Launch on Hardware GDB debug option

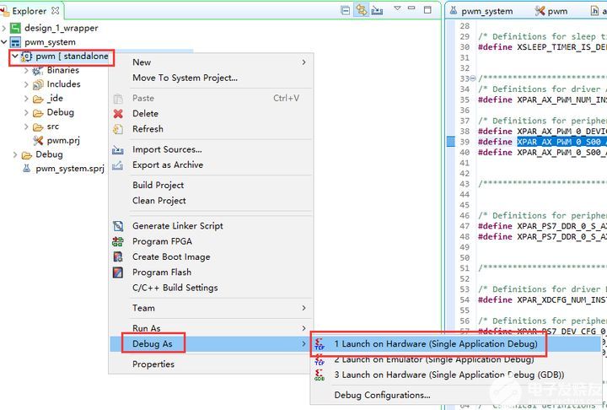click(457, 375)
